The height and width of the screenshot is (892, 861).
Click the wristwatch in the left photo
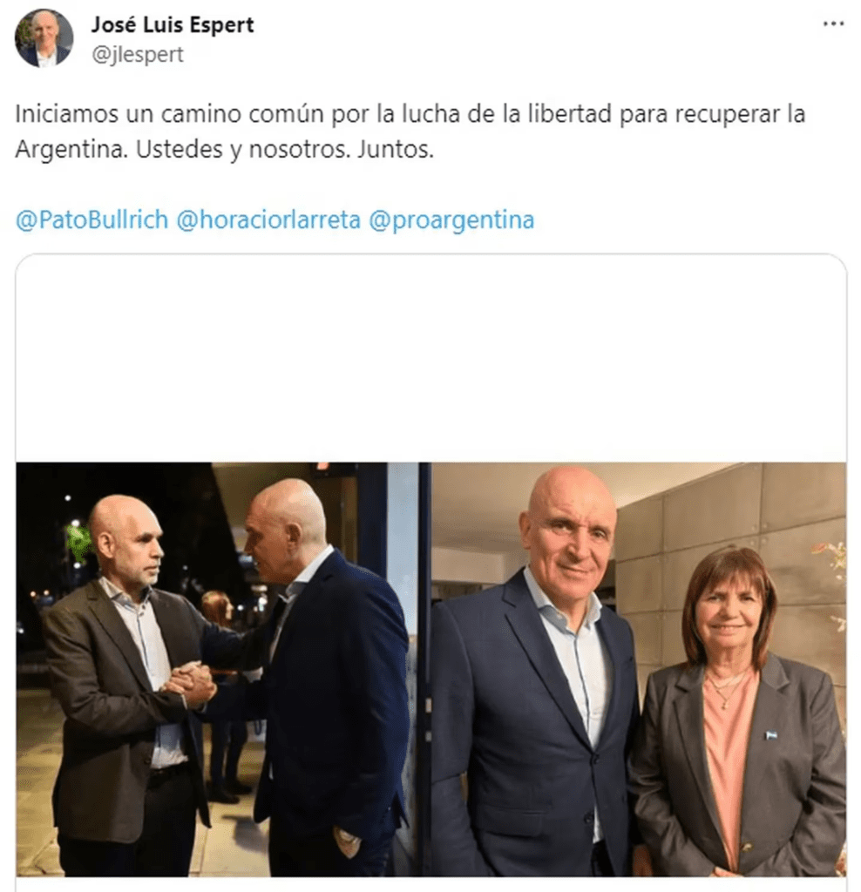pyautogui.click(x=347, y=837)
